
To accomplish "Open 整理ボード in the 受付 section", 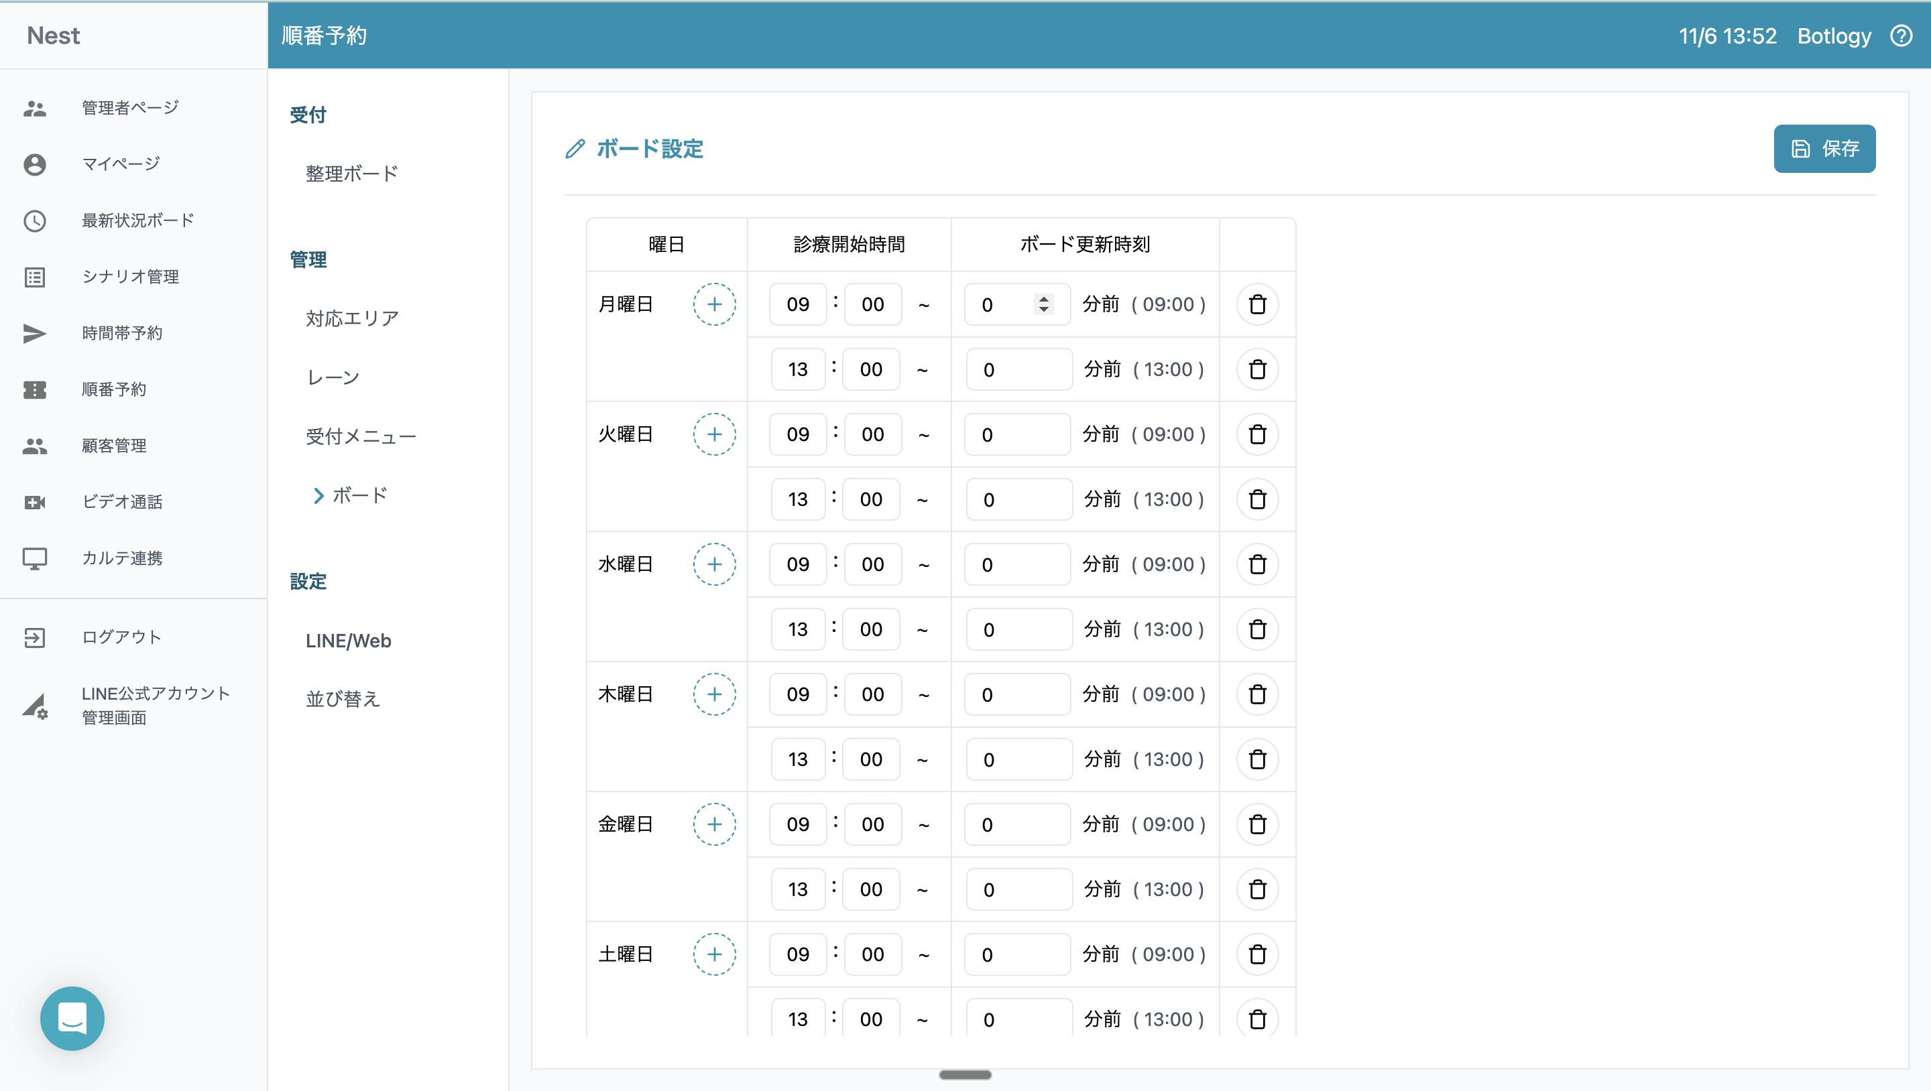I will pos(351,174).
